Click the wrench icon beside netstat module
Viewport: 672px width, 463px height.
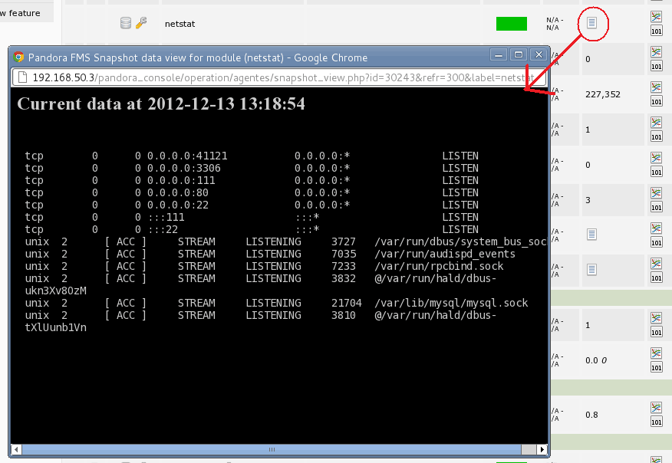(x=141, y=23)
